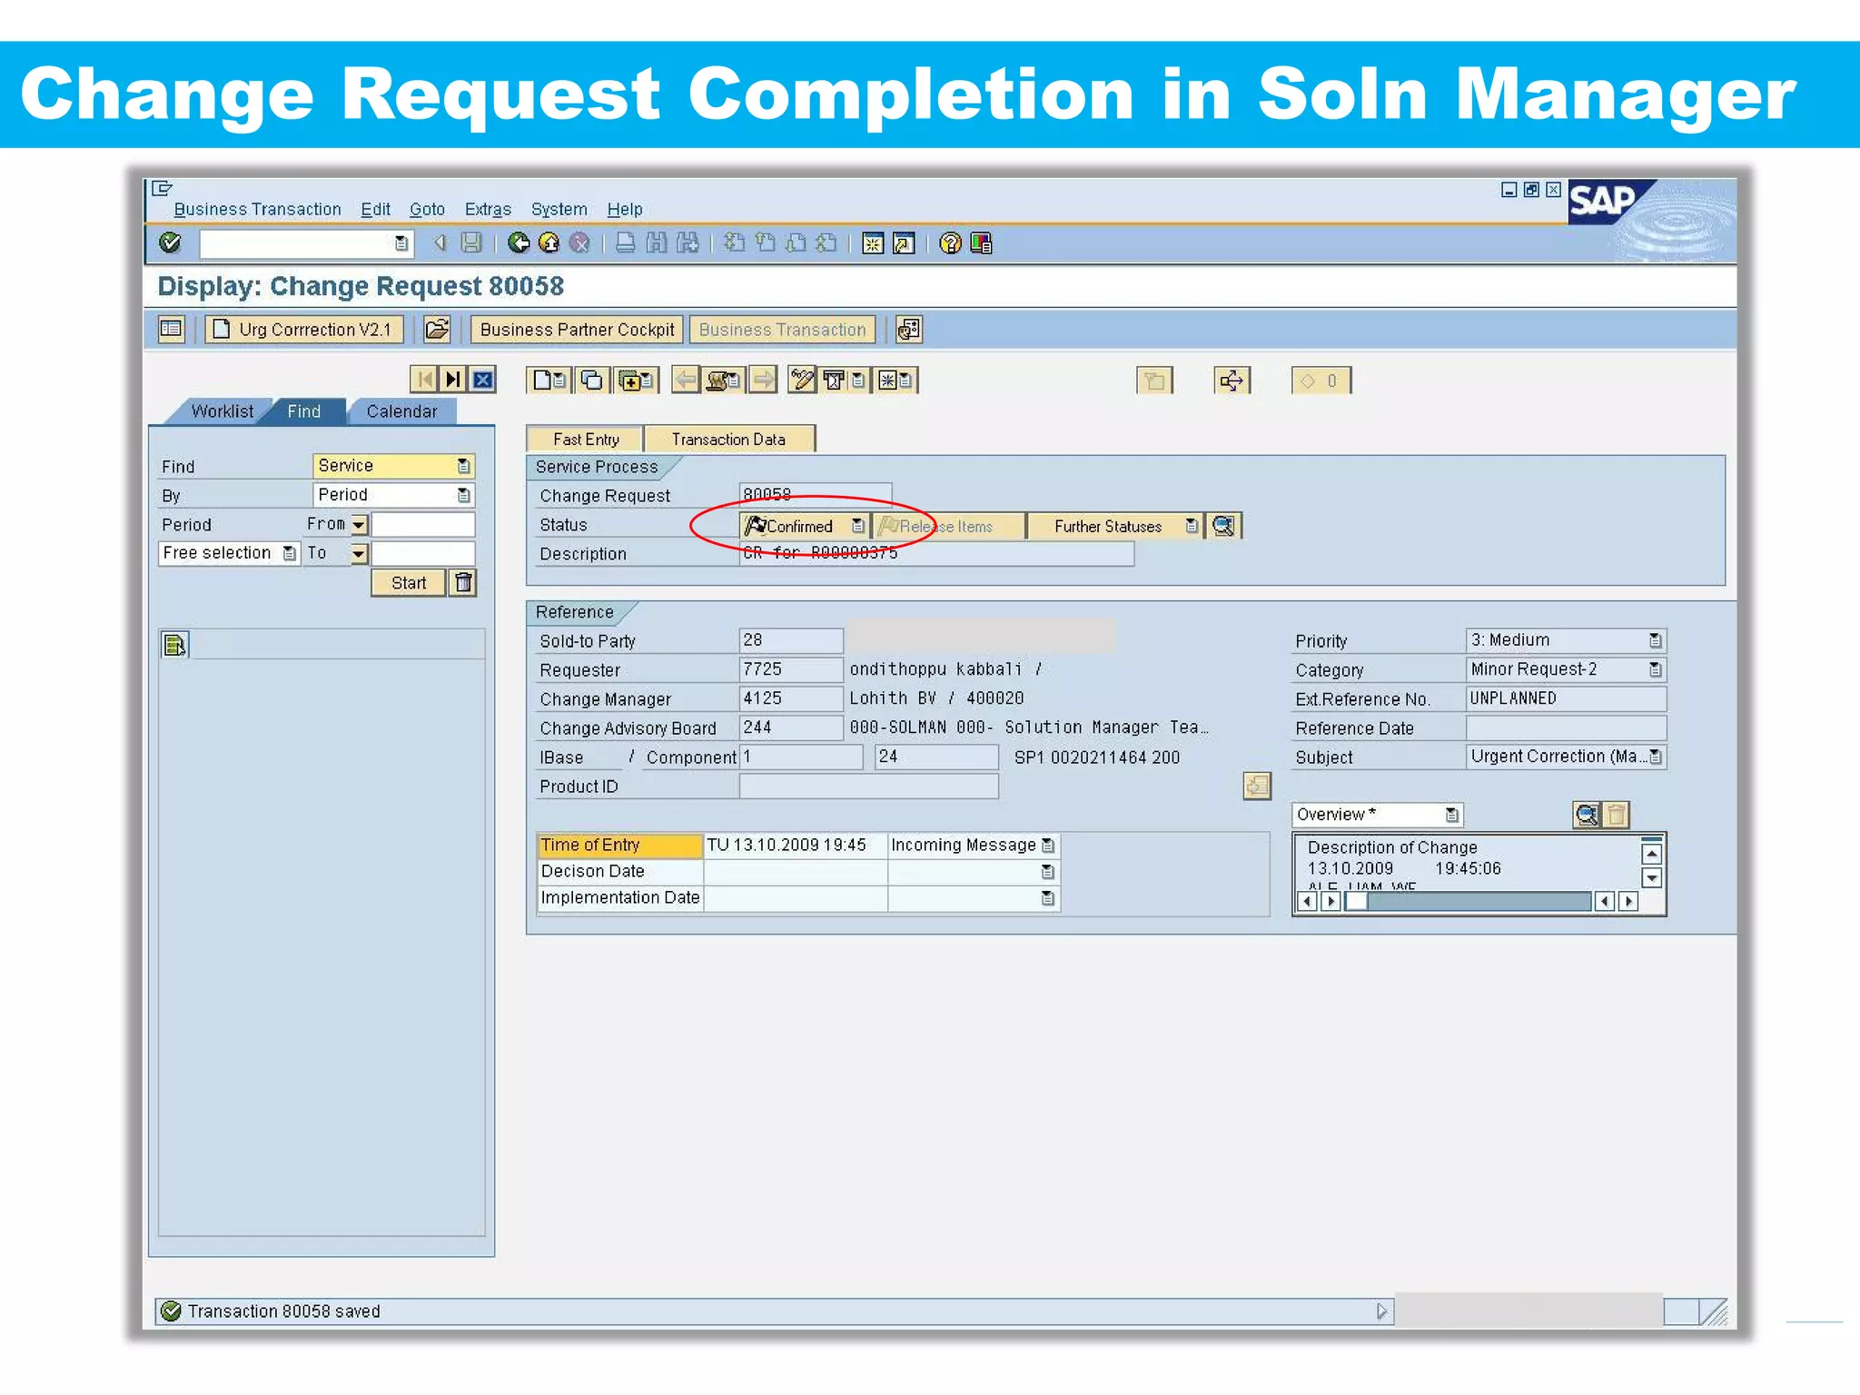Image resolution: width=1860 pixels, height=1395 pixels.
Task: Click the magnifier icon beside Overview dropdown
Action: (1587, 815)
